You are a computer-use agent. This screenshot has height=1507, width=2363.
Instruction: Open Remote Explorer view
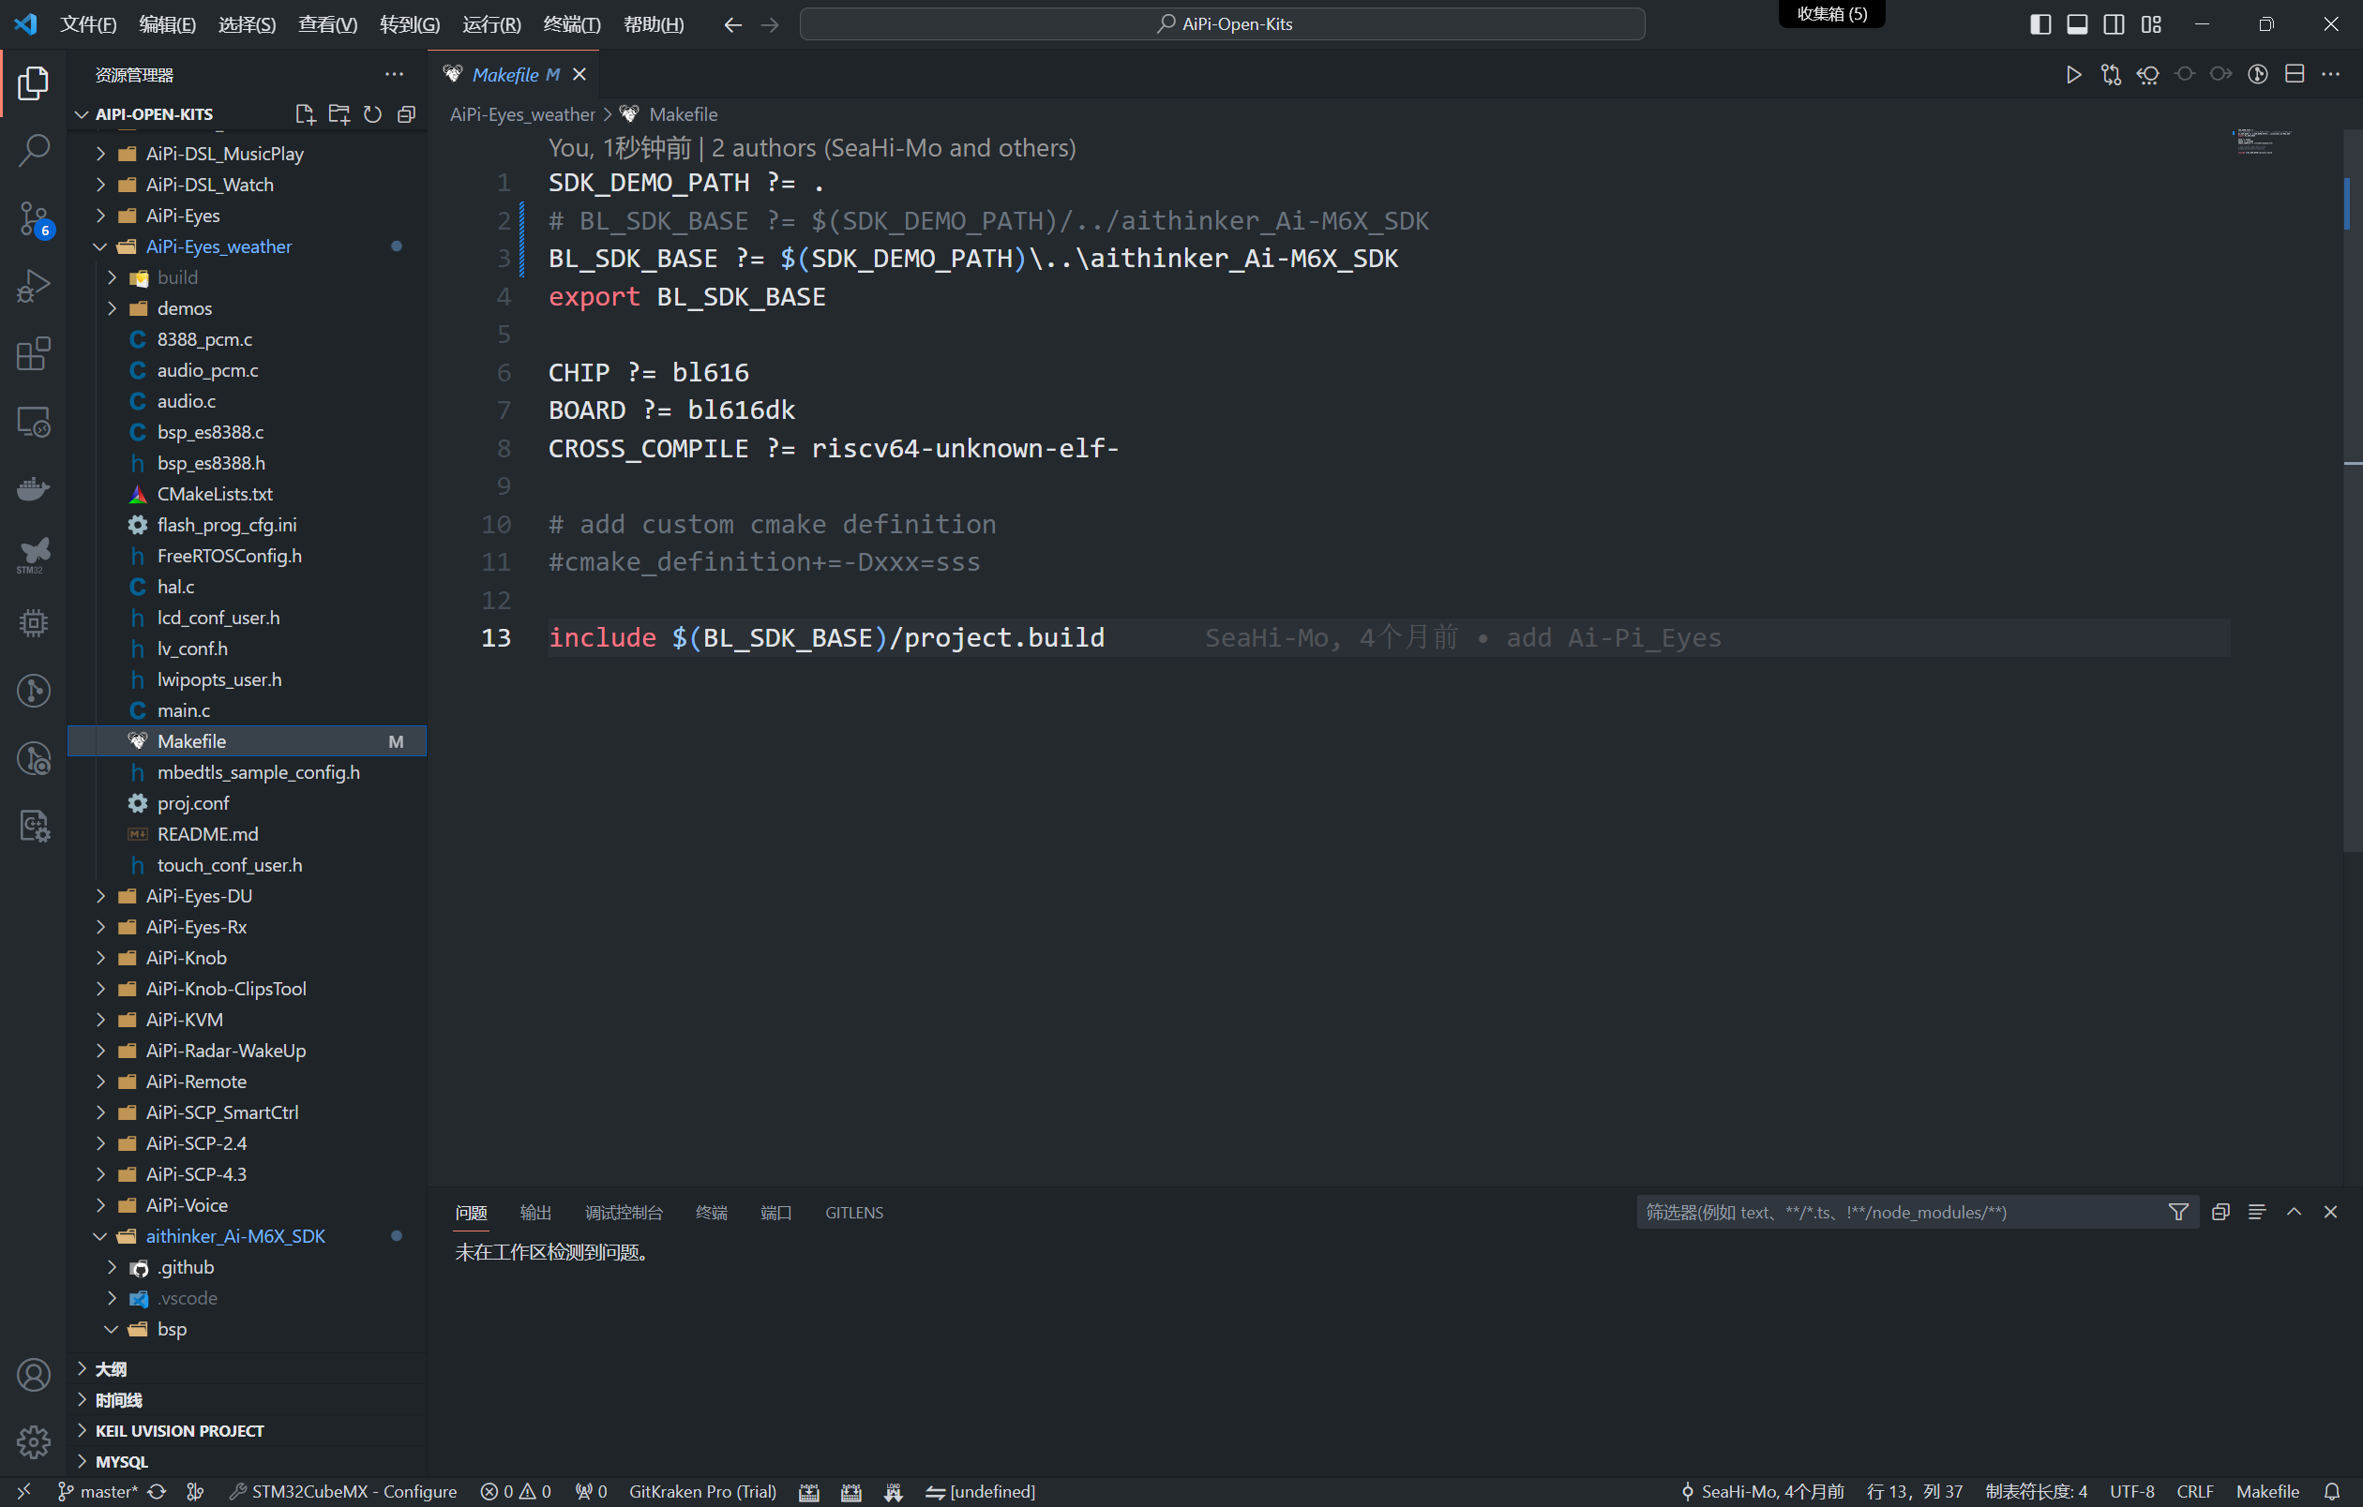(34, 422)
